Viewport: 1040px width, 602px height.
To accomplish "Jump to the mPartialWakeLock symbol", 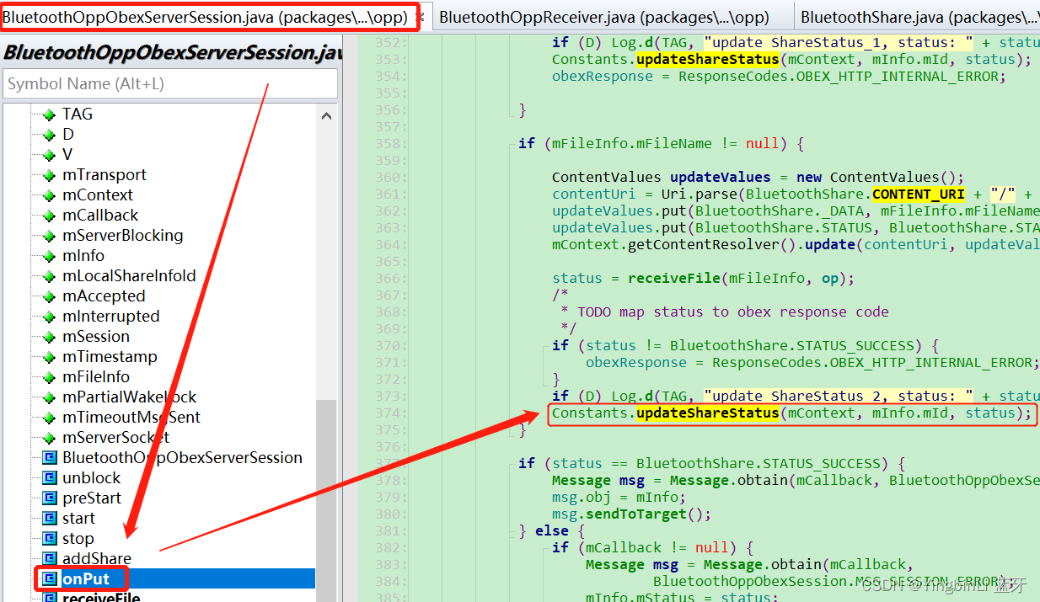I will click(x=130, y=397).
